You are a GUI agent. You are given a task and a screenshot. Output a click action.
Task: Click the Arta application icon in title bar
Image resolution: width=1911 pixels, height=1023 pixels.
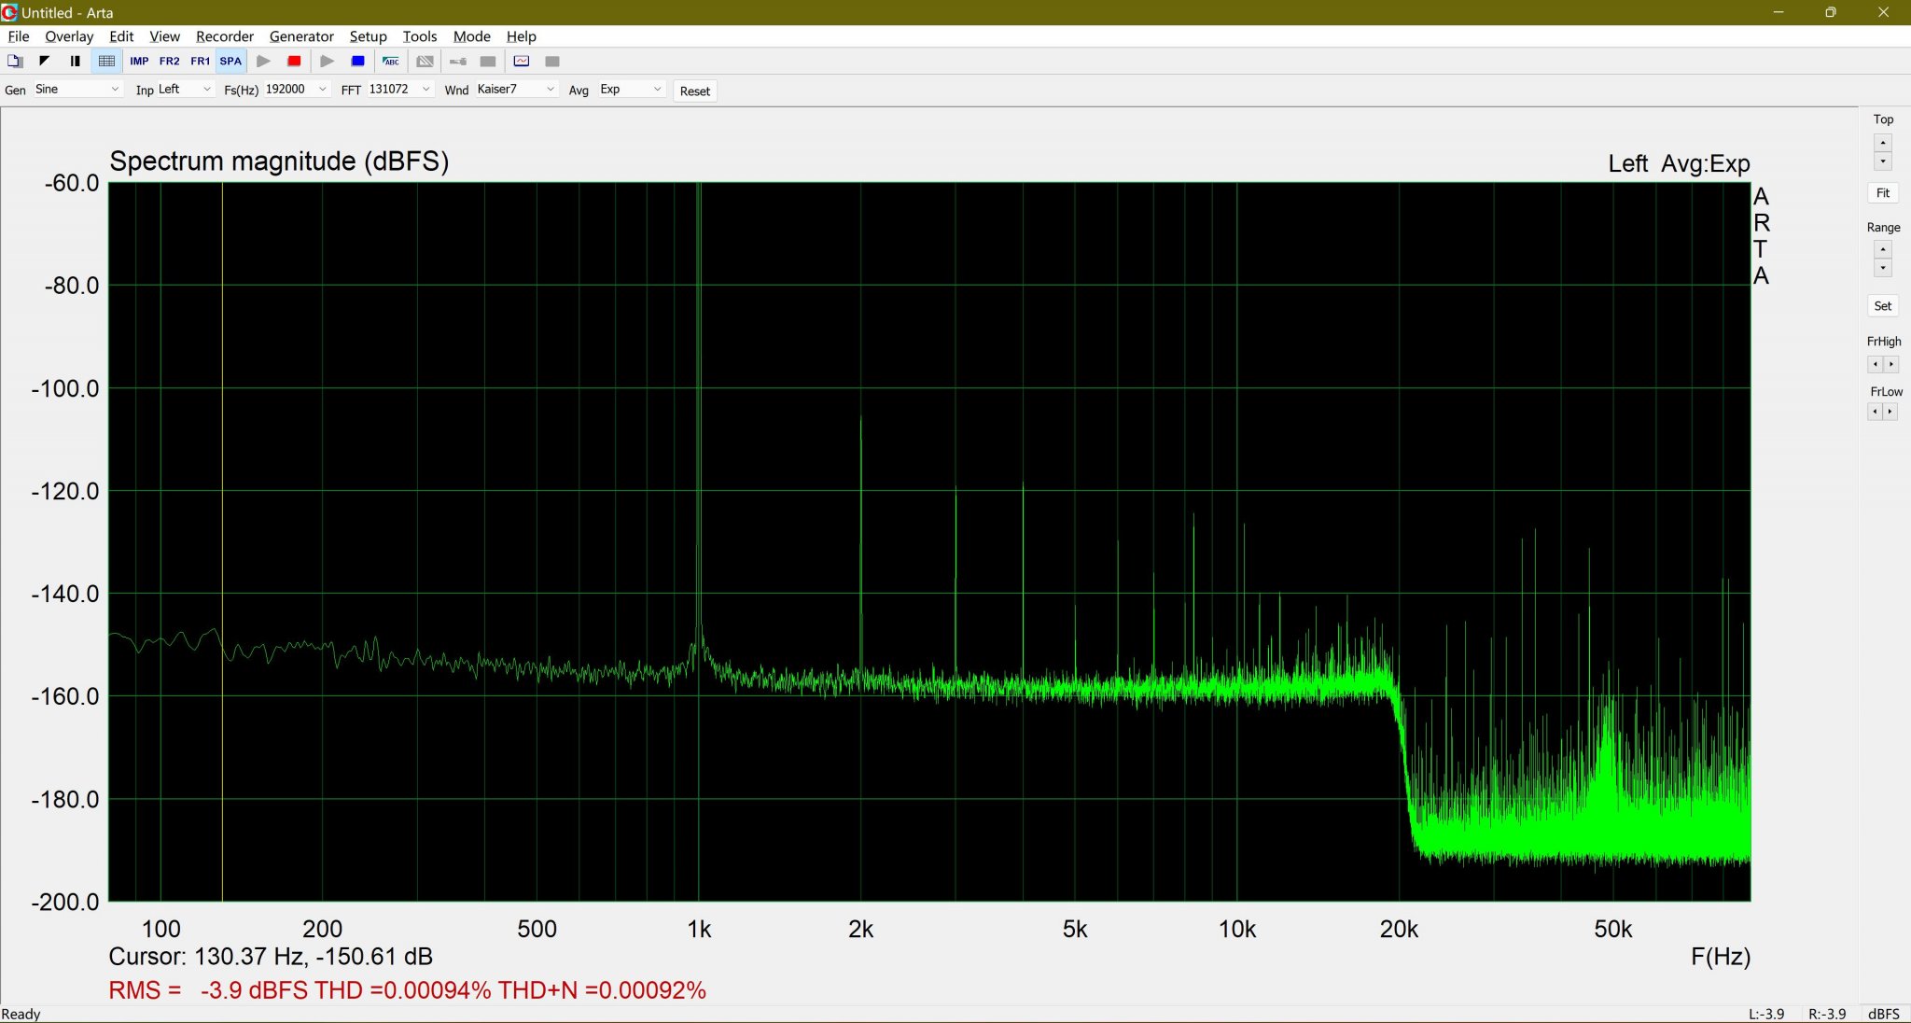point(9,12)
